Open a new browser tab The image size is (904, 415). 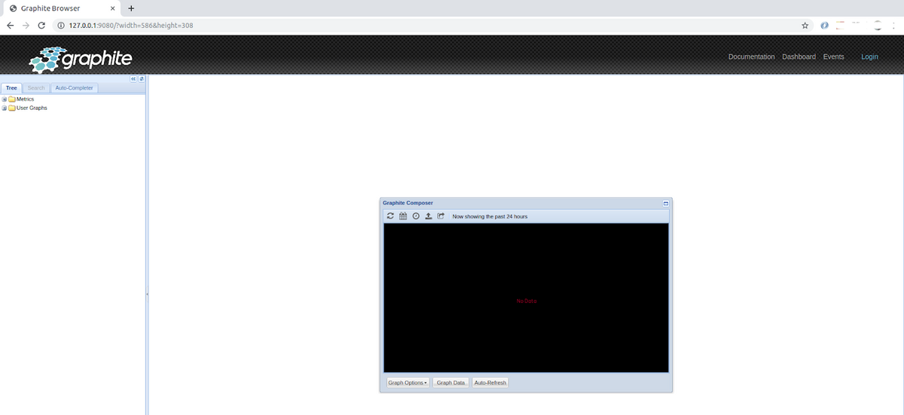131,8
